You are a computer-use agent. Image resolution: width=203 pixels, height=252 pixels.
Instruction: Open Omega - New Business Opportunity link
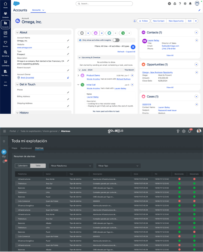[157, 72]
